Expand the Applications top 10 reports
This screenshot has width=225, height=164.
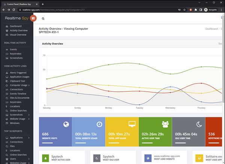pos(29,138)
